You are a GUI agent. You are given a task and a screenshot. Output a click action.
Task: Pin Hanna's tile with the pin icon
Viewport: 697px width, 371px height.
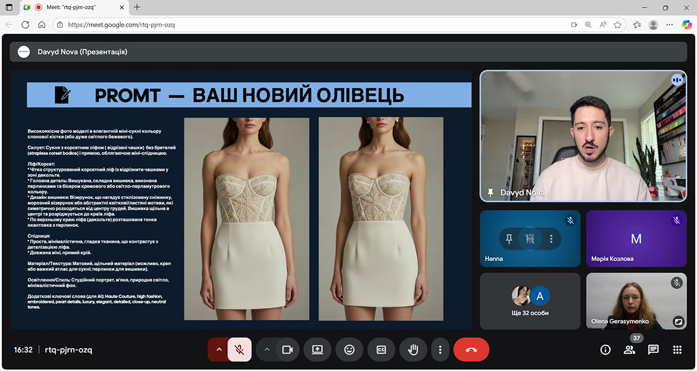click(509, 238)
